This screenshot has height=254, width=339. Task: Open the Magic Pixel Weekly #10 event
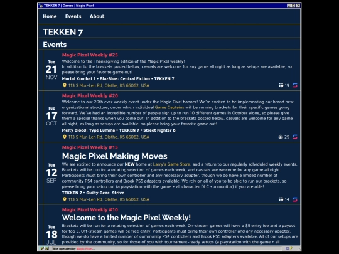tap(90, 209)
